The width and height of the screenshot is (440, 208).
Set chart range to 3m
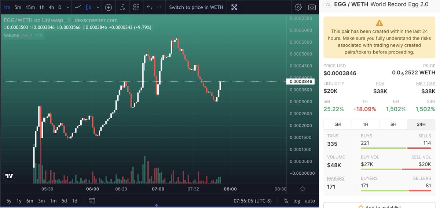tap(41, 201)
